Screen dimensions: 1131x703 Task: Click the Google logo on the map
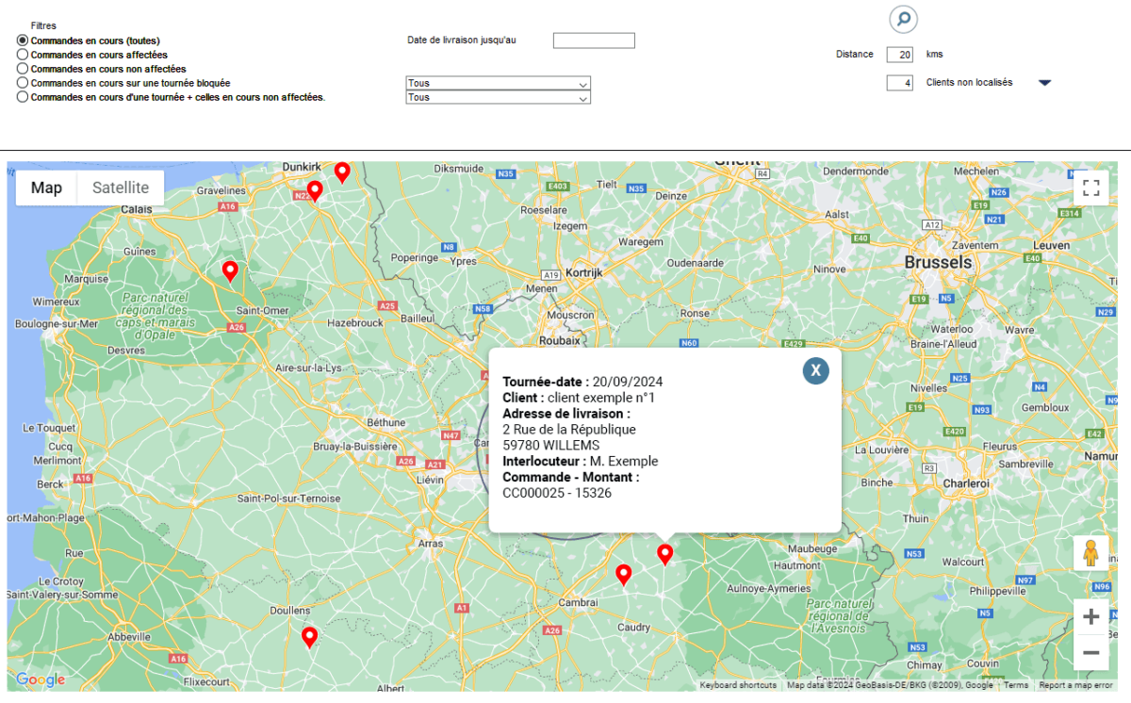click(x=41, y=679)
